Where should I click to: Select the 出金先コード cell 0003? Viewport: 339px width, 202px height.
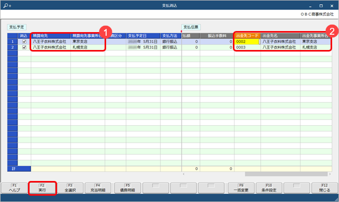click(x=247, y=47)
